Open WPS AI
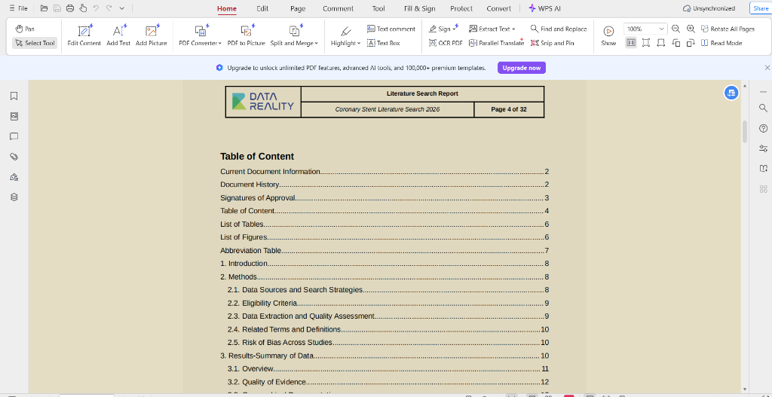The height and width of the screenshot is (397, 772). pos(544,8)
